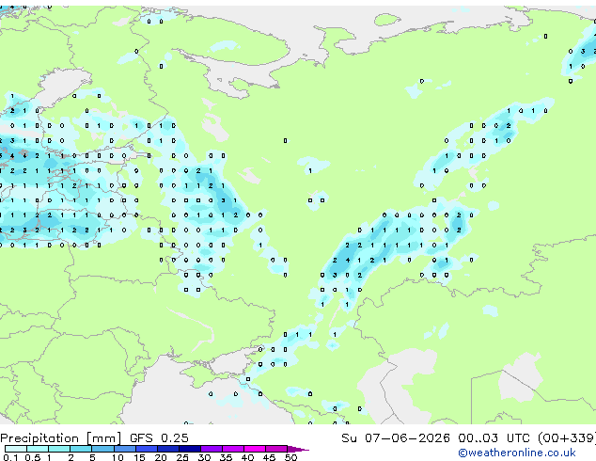Viewport: 596px width, 461px height.
Task: Click the 'GFS 0.25' model label
Action: coord(159,438)
